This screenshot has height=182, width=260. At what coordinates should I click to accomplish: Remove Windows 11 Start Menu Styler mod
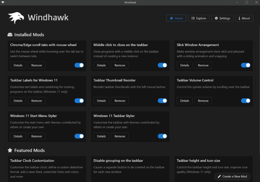point(37,136)
